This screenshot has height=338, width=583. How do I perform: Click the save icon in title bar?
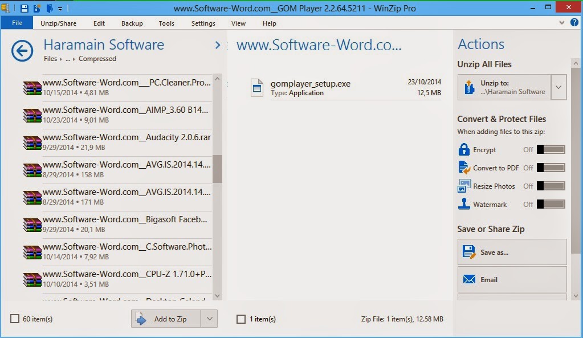25,8
